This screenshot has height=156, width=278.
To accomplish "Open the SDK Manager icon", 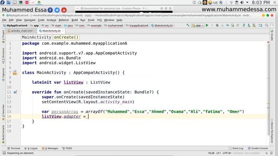I will pyautogui.click(x=254, y=25).
